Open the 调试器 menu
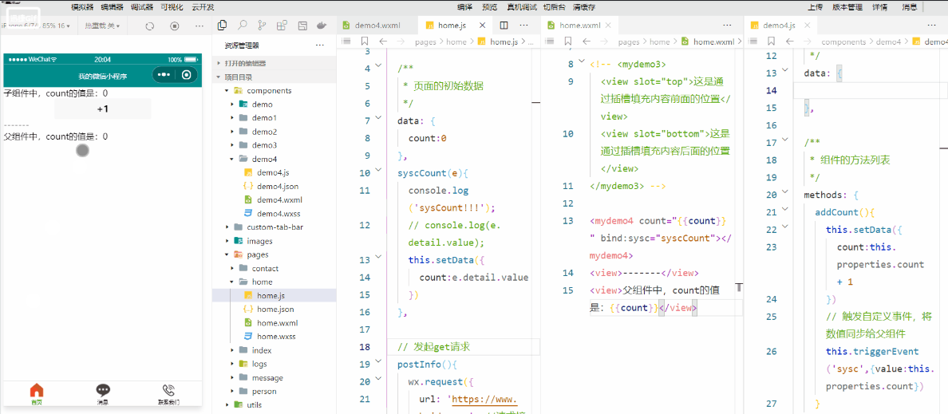 click(142, 6)
